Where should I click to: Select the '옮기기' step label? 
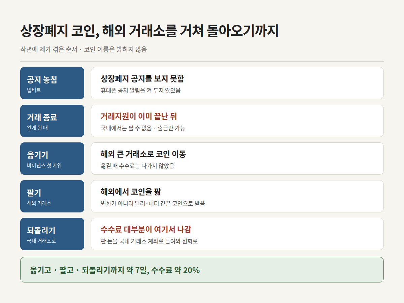click(37, 155)
